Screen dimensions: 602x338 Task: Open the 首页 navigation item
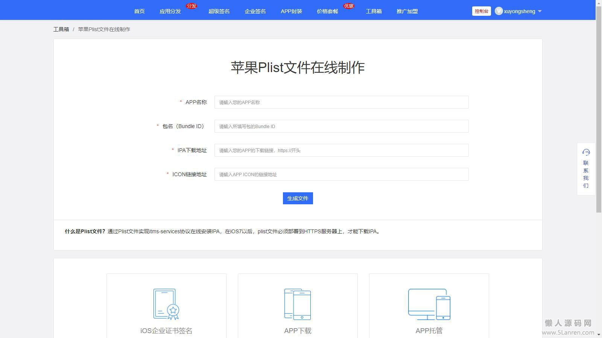tap(139, 11)
